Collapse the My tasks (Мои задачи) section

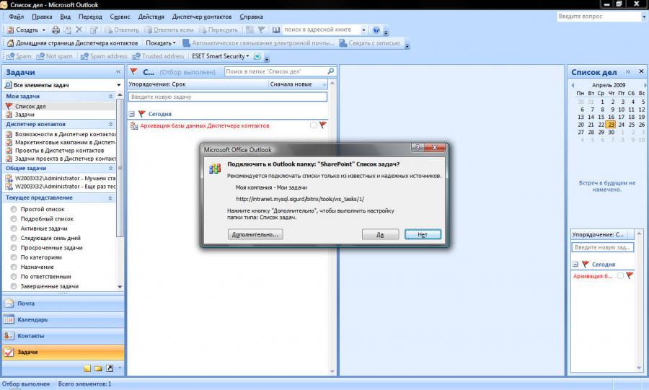click(x=110, y=97)
